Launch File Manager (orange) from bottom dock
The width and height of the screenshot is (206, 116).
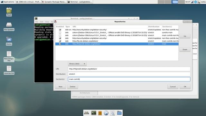100,113
